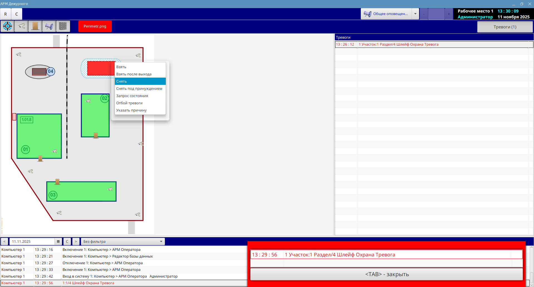Screen dimensions: 534x287
Task: Expand the 'Общее оповещение' dropdown arrow
Action: pos(415,14)
